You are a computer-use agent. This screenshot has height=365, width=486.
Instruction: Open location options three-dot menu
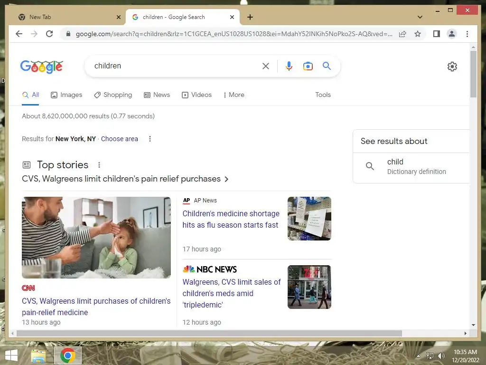150,139
